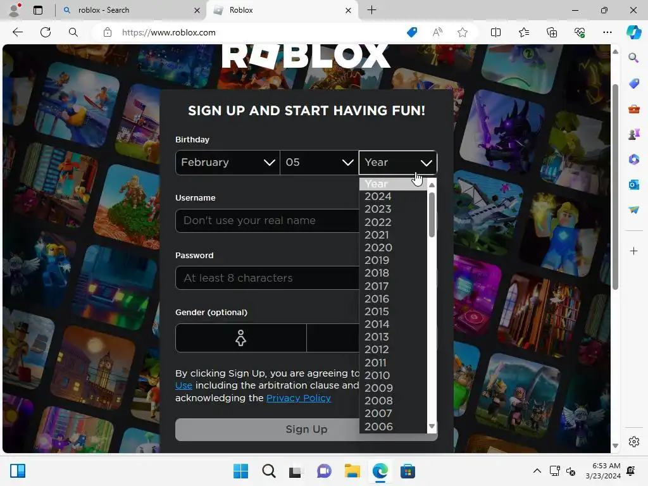Open Edge Settings and more menu
This screenshot has width=648, height=486.
(607, 32)
